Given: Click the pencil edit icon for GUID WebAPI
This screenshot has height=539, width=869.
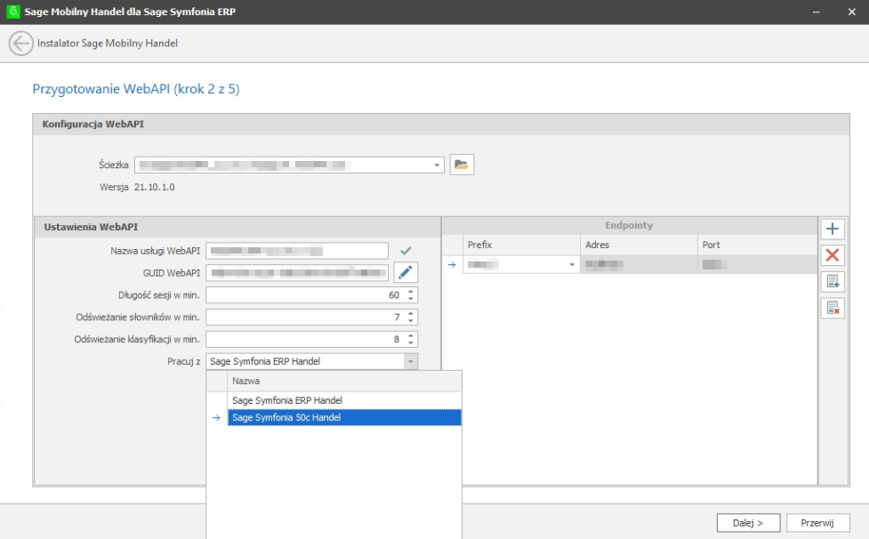Looking at the screenshot, I should pos(406,272).
